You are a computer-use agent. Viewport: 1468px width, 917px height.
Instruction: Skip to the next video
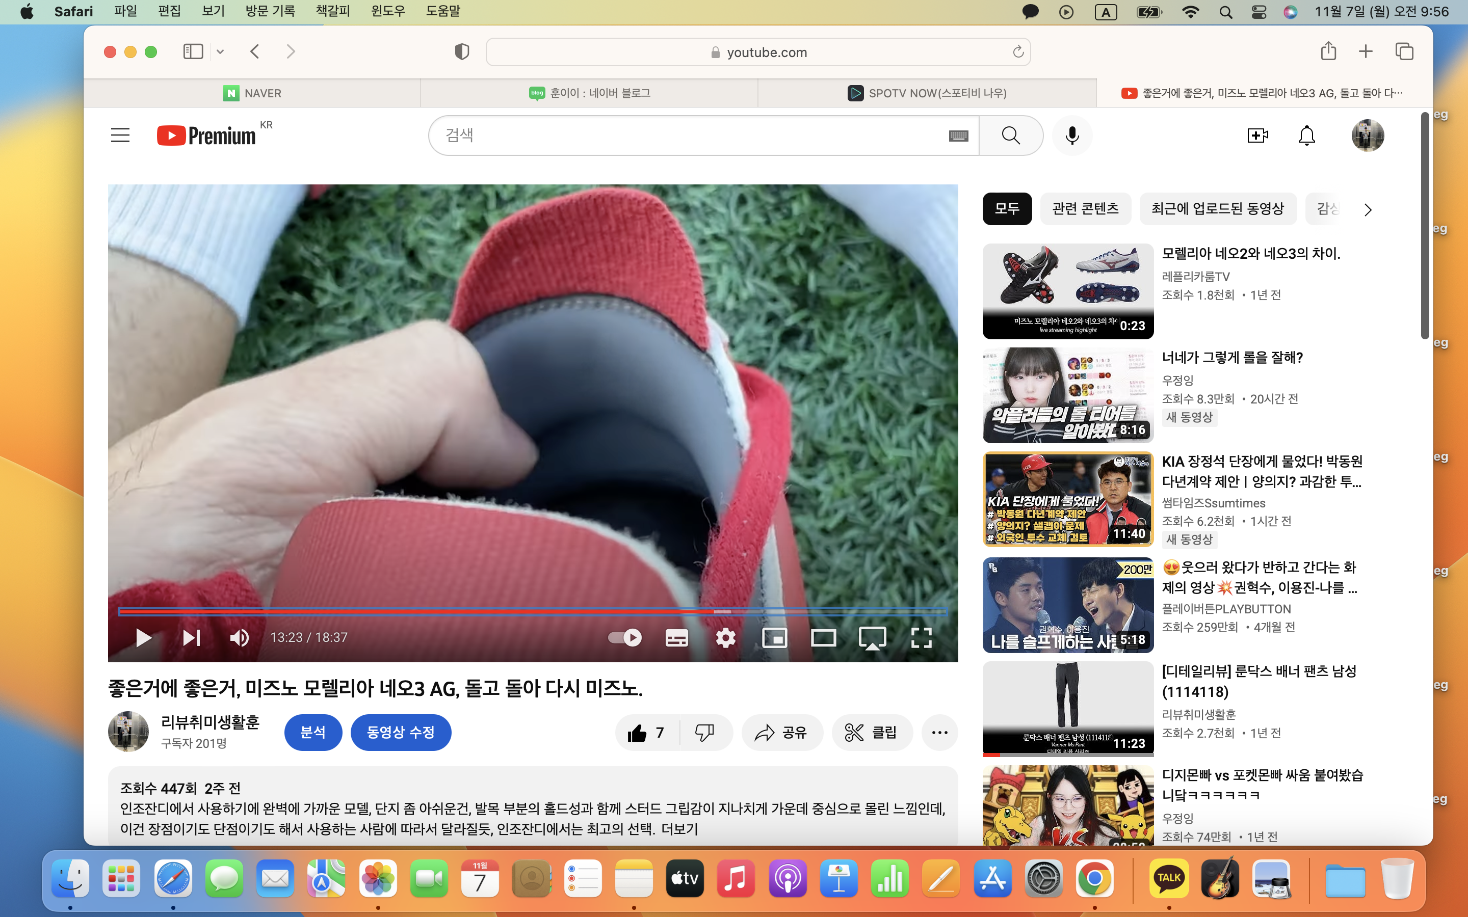click(x=192, y=637)
